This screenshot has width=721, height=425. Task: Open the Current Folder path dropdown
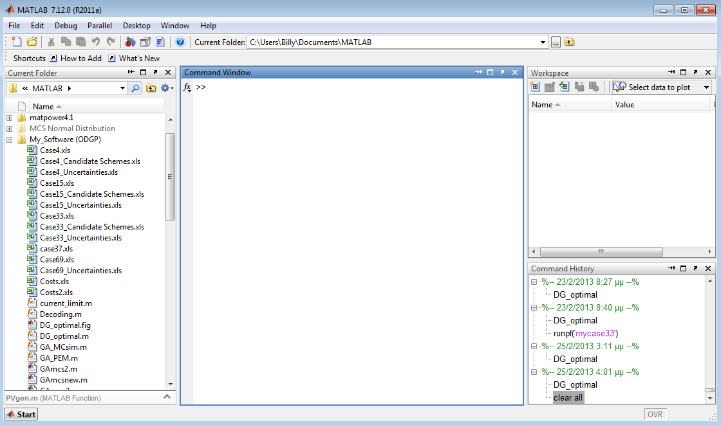point(543,42)
